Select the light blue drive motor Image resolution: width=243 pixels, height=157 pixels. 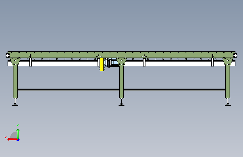[114, 63]
